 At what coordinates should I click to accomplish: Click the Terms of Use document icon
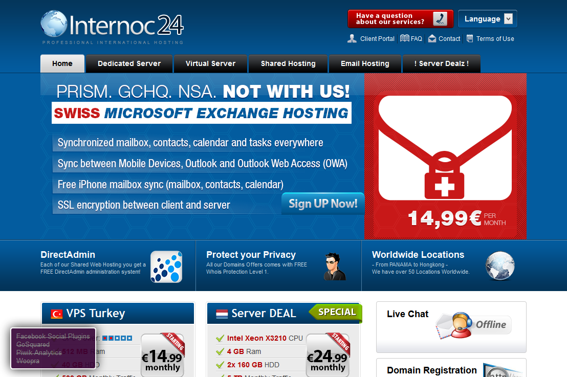point(470,38)
